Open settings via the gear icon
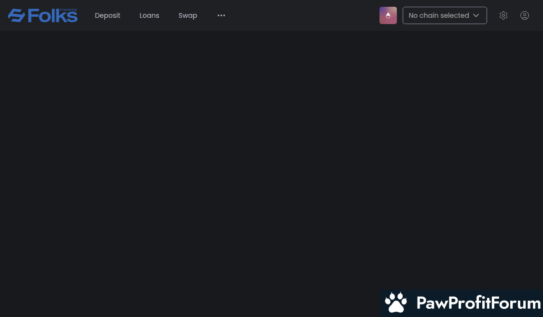This screenshot has width=543, height=317. 503,15
